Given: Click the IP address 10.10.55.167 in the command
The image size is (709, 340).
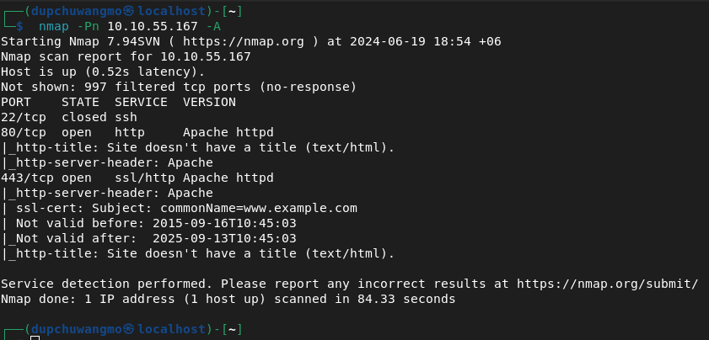Looking at the screenshot, I should click(x=153, y=27).
